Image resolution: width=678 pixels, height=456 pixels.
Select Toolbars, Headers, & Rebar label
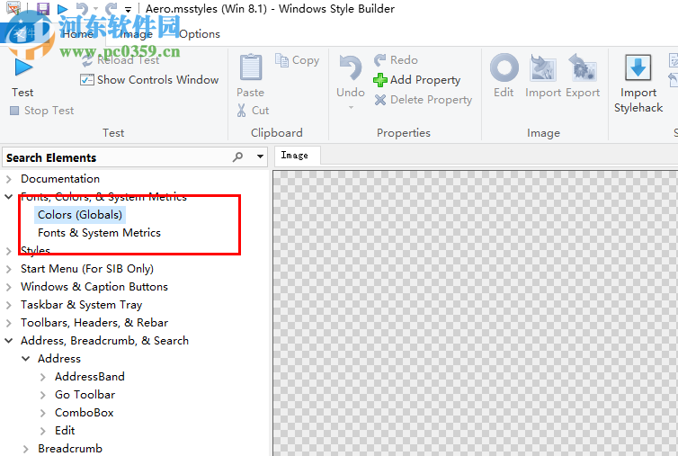click(x=94, y=323)
